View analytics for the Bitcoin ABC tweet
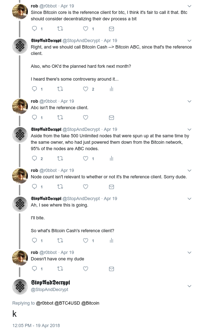This screenshot has height=331, width=204. coord(112,89)
